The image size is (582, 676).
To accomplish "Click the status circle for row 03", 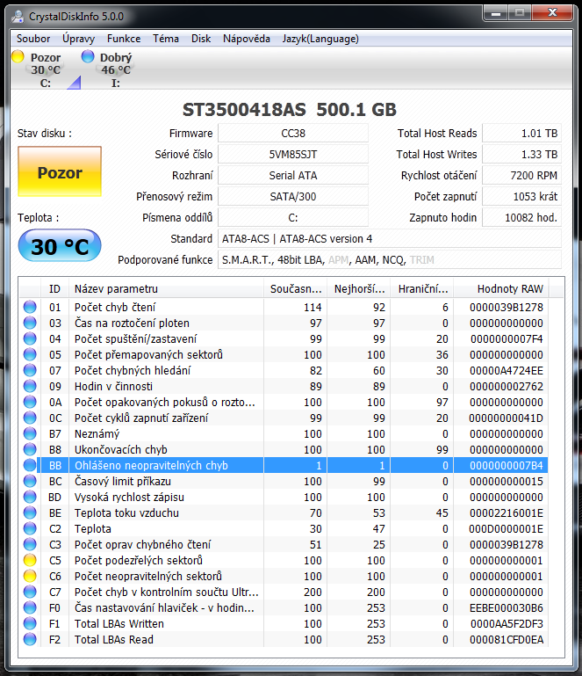I will [x=30, y=323].
